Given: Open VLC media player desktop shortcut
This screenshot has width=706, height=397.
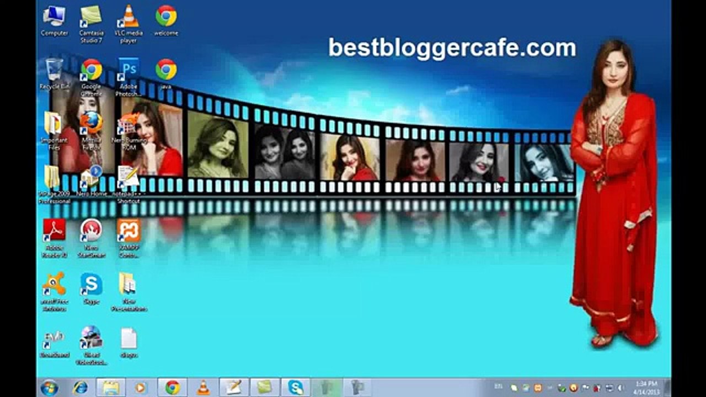Looking at the screenshot, I should [x=129, y=24].
